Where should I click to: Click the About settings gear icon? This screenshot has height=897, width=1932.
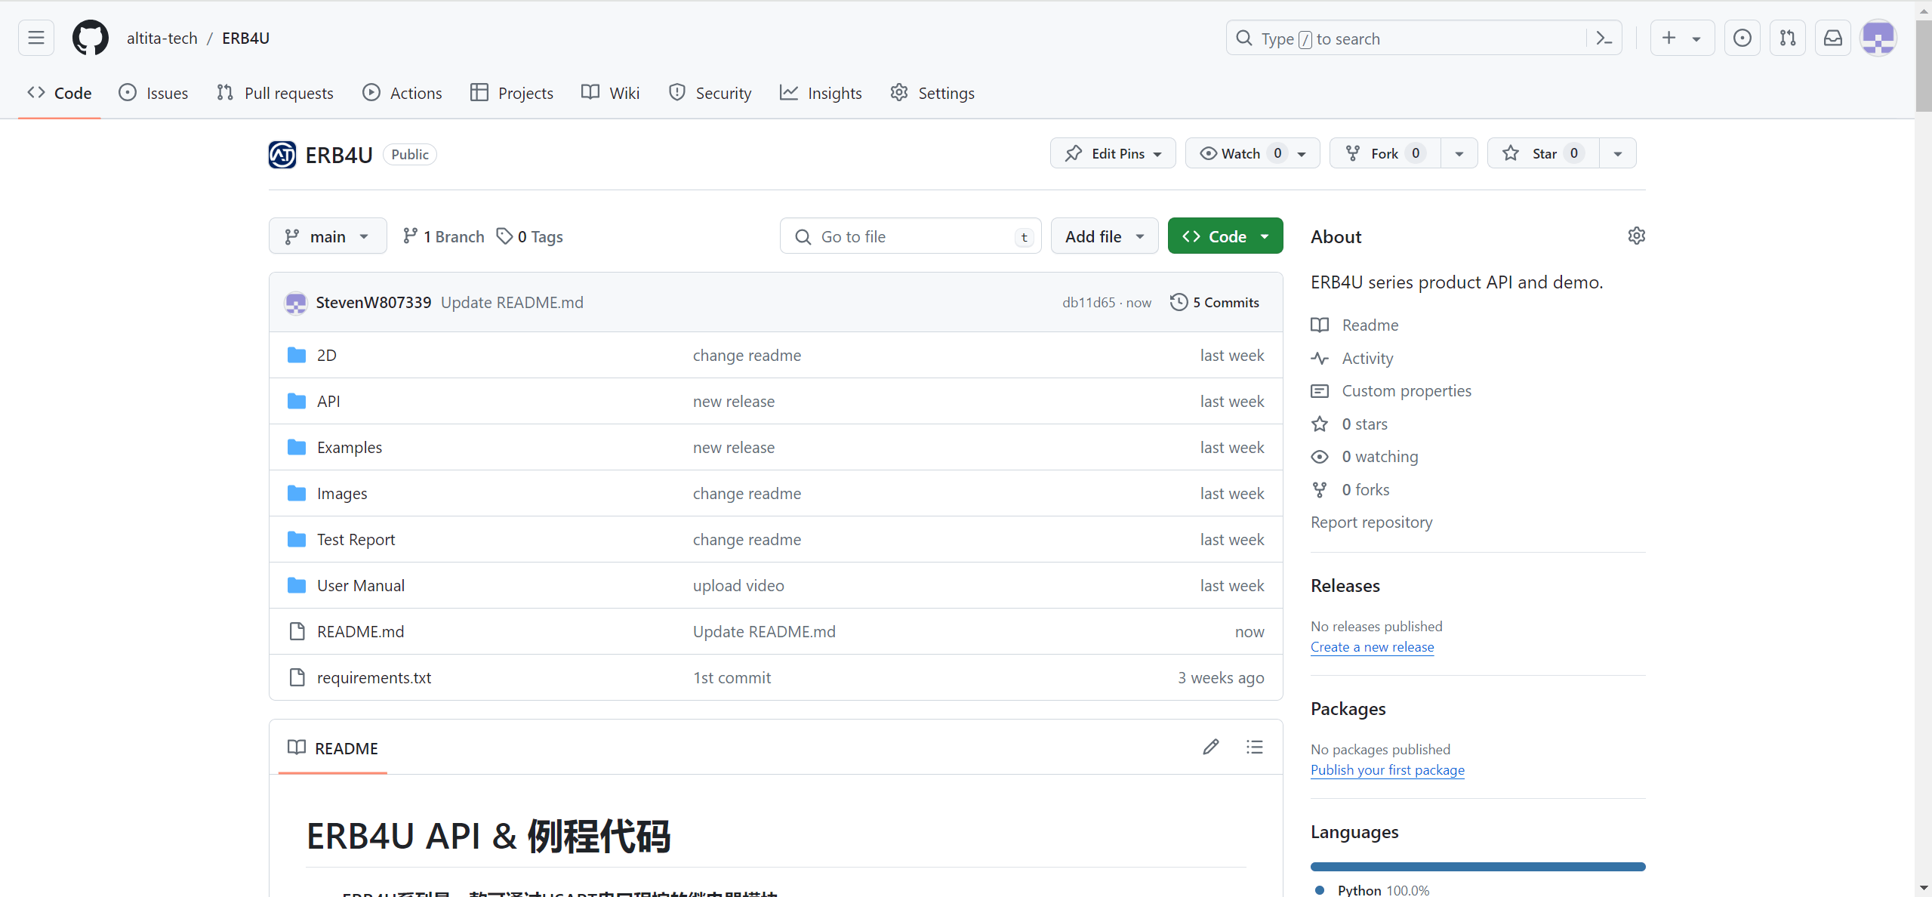1637,236
